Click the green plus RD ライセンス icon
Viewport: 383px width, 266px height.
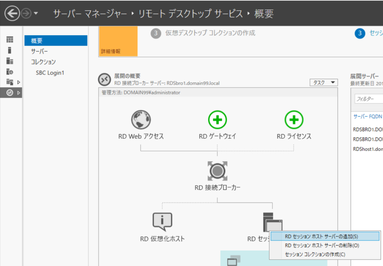pyautogui.click(x=294, y=120)
